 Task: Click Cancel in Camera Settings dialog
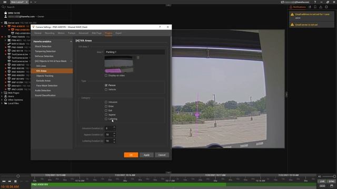pos(162,155)
